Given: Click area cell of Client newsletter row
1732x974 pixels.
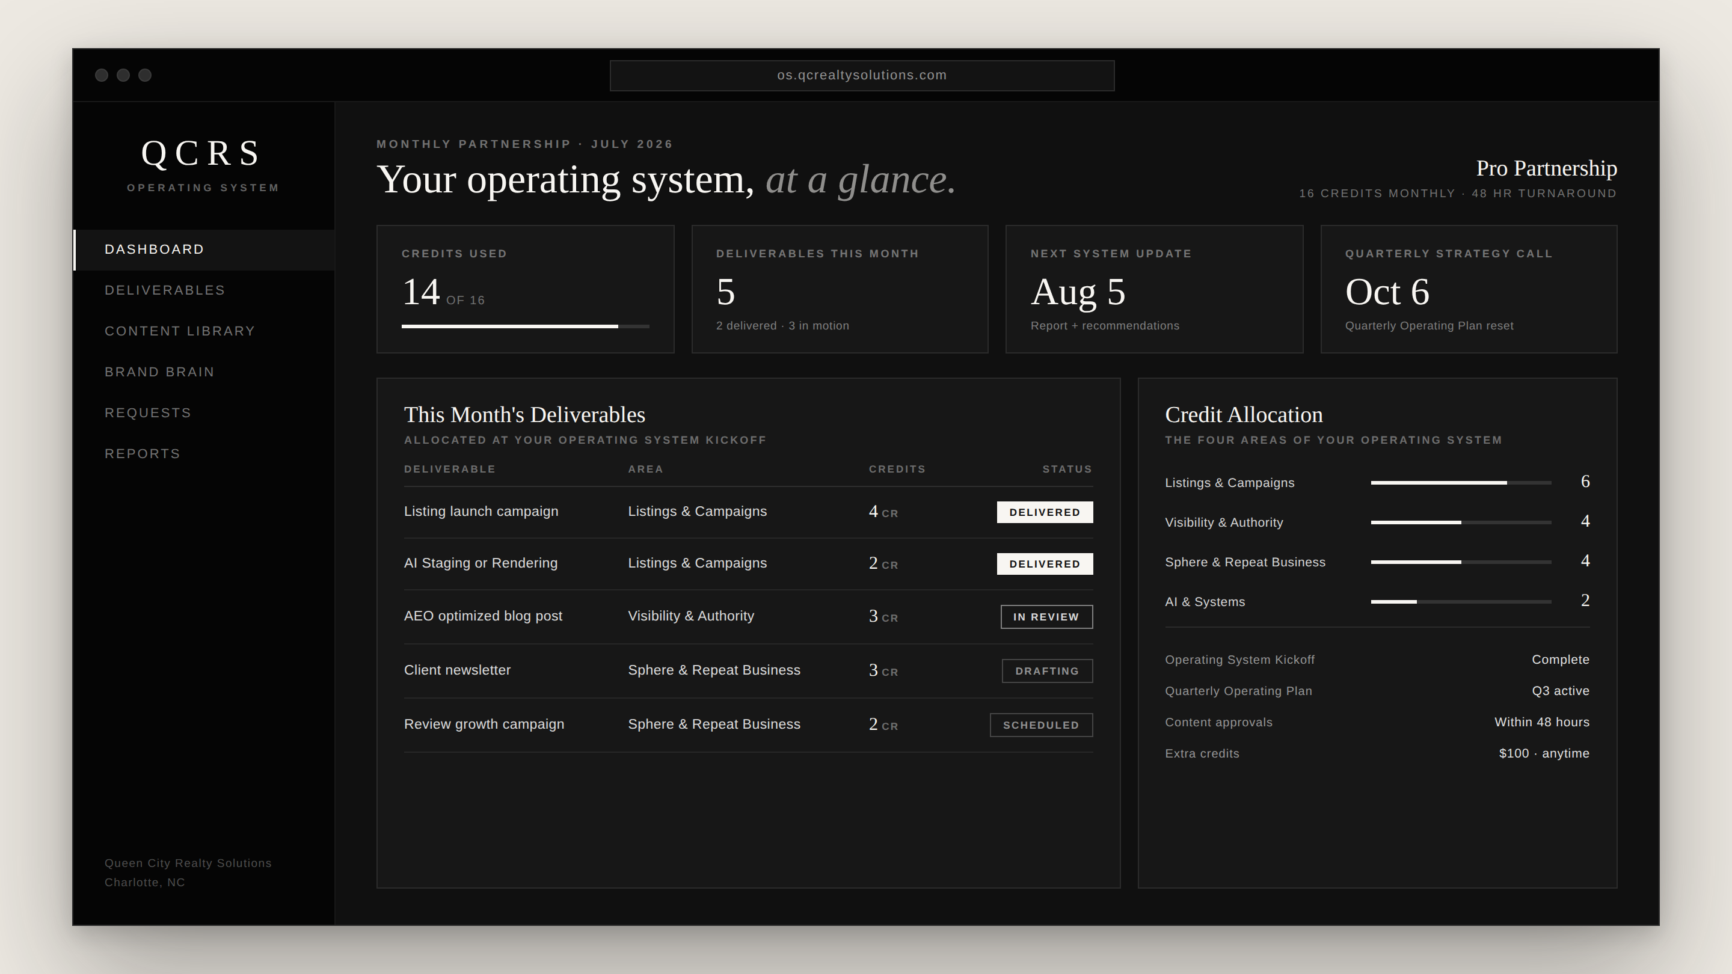Looking at the screenshot, I should tap(714, 670).
